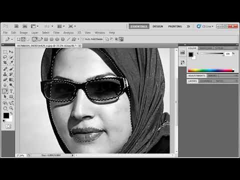Screen dimensions: 240x180
Task: Select the Brush tool
Action: 11,68
